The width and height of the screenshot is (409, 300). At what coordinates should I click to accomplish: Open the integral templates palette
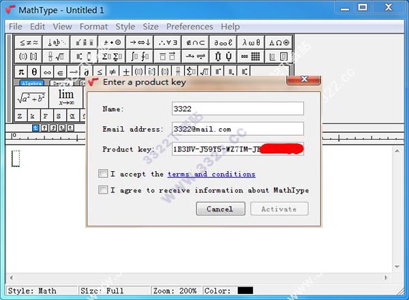tap(140, 57)
